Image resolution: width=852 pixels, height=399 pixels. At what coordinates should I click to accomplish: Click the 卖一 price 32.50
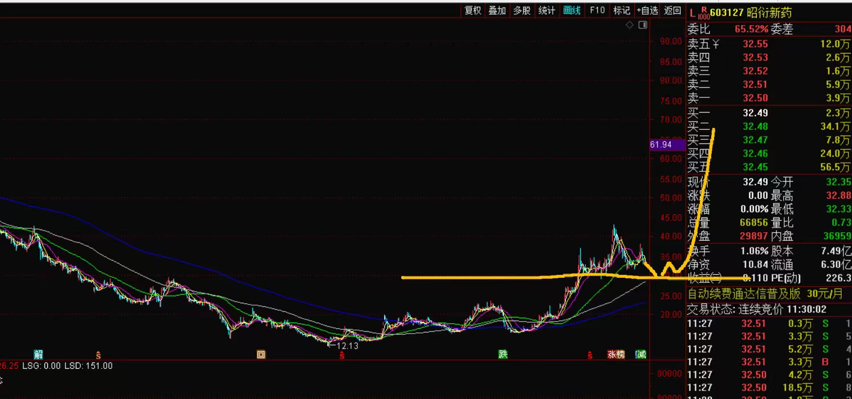coord(755,98)
